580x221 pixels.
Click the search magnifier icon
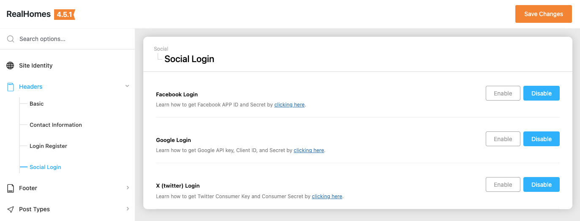point(11,39)
